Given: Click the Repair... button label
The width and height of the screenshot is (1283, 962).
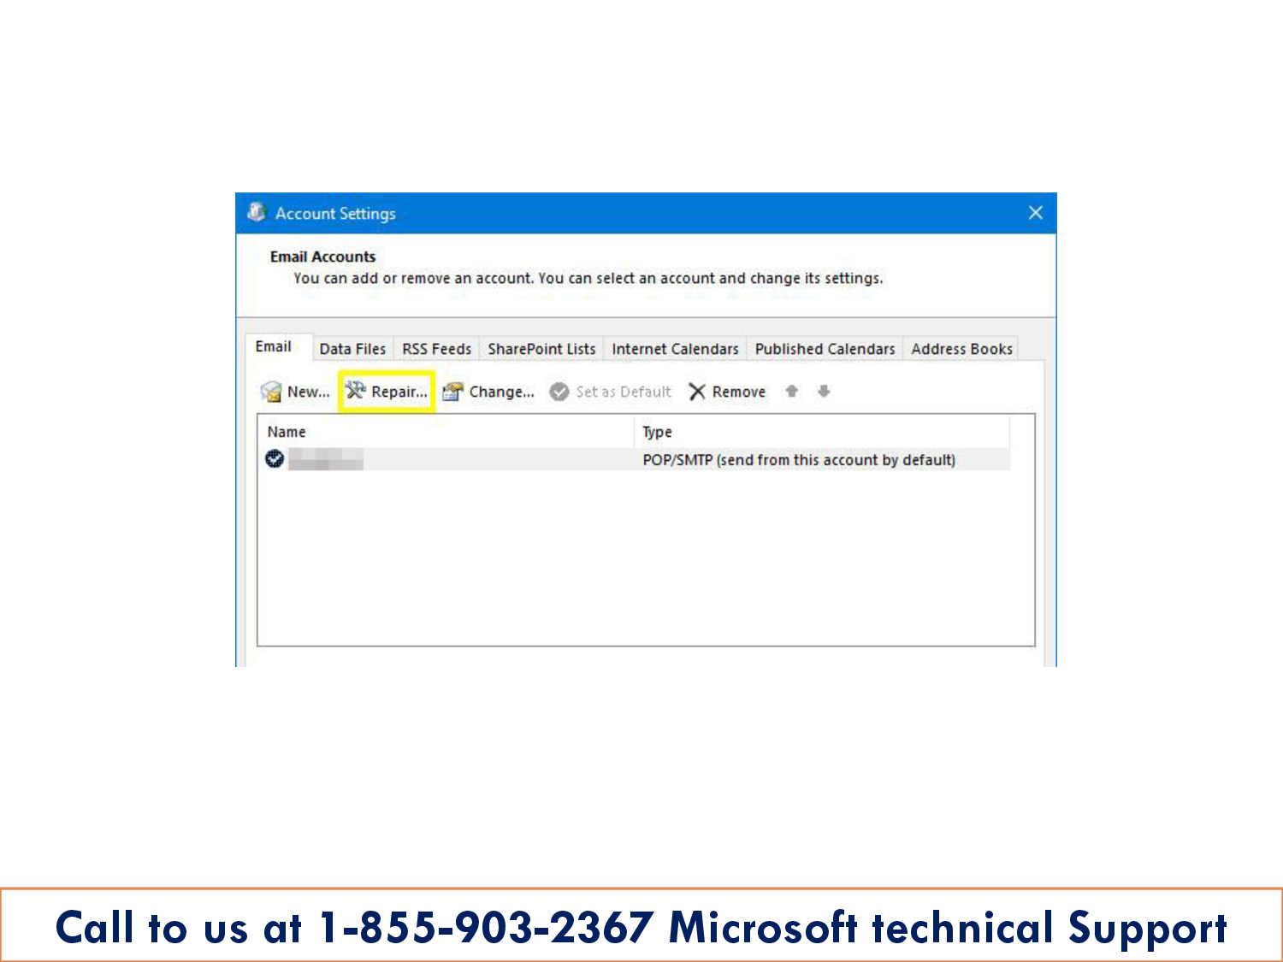Looking at the screenshot, I should tap(399, 392).
